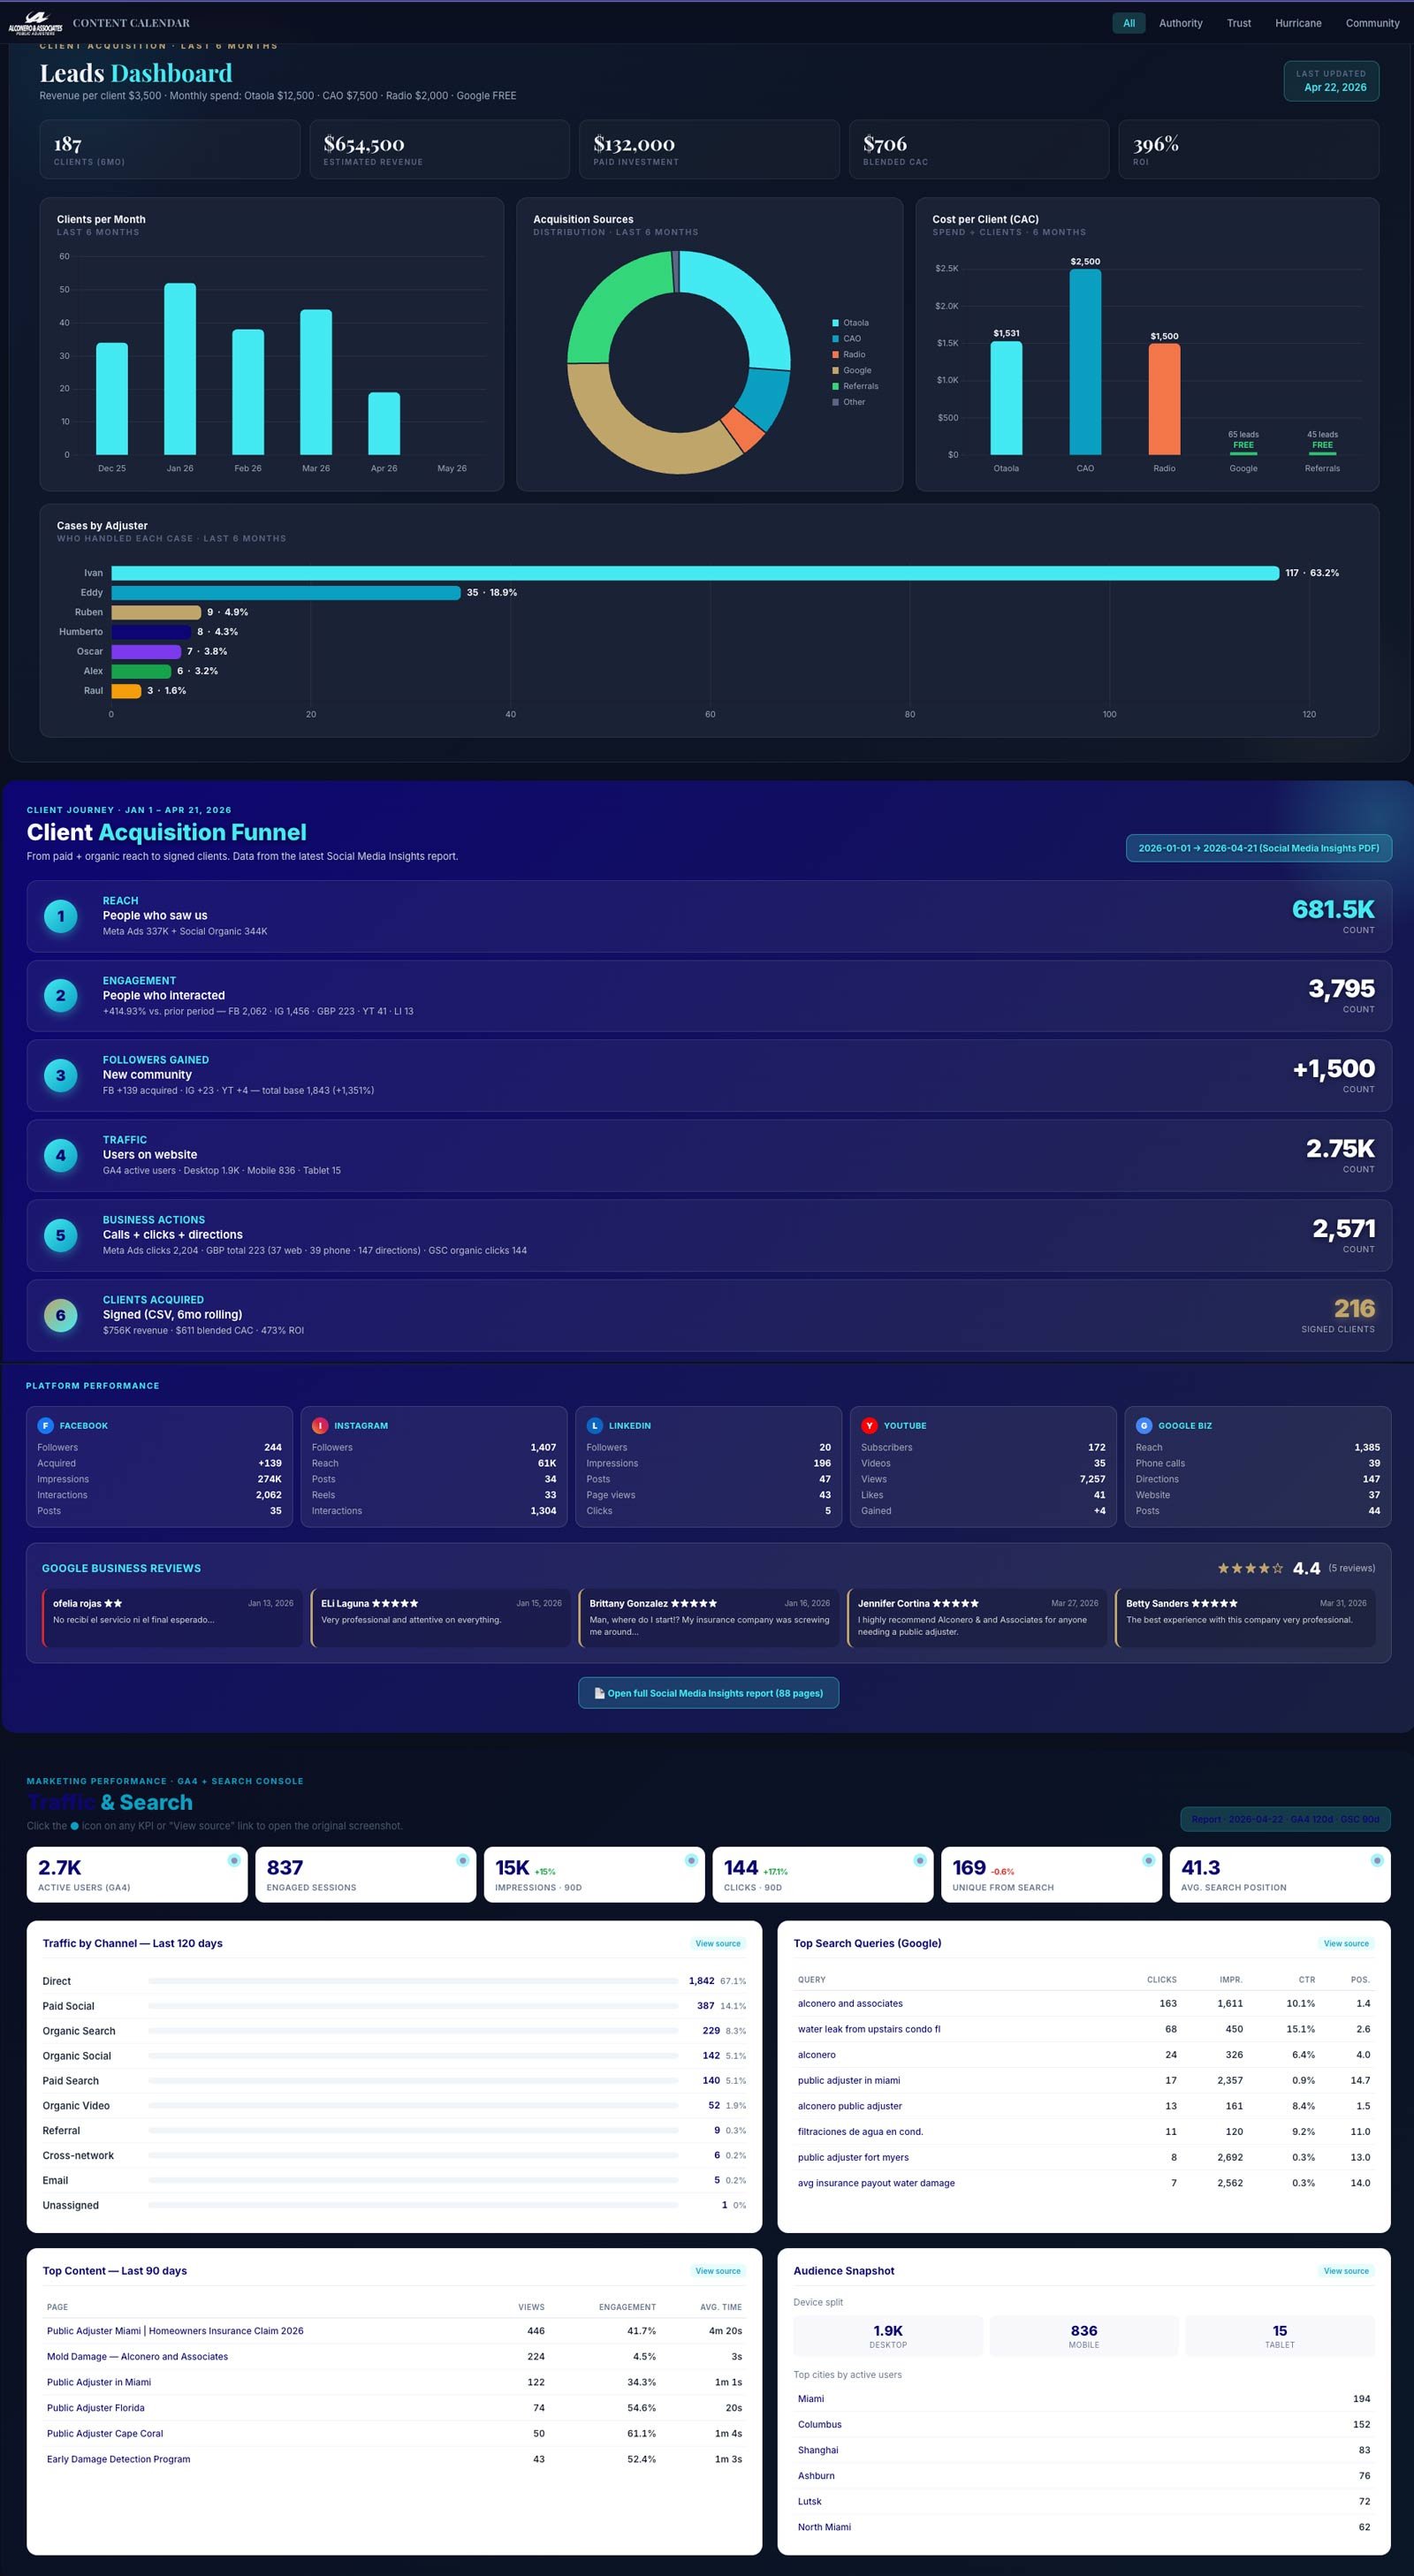1414x2576 pixels.
Task: Click the $2,500 CAO bar in CAC chart
Action: point(1085,362)
